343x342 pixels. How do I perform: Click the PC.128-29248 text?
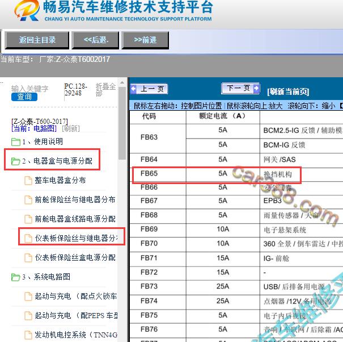(76, 89)
